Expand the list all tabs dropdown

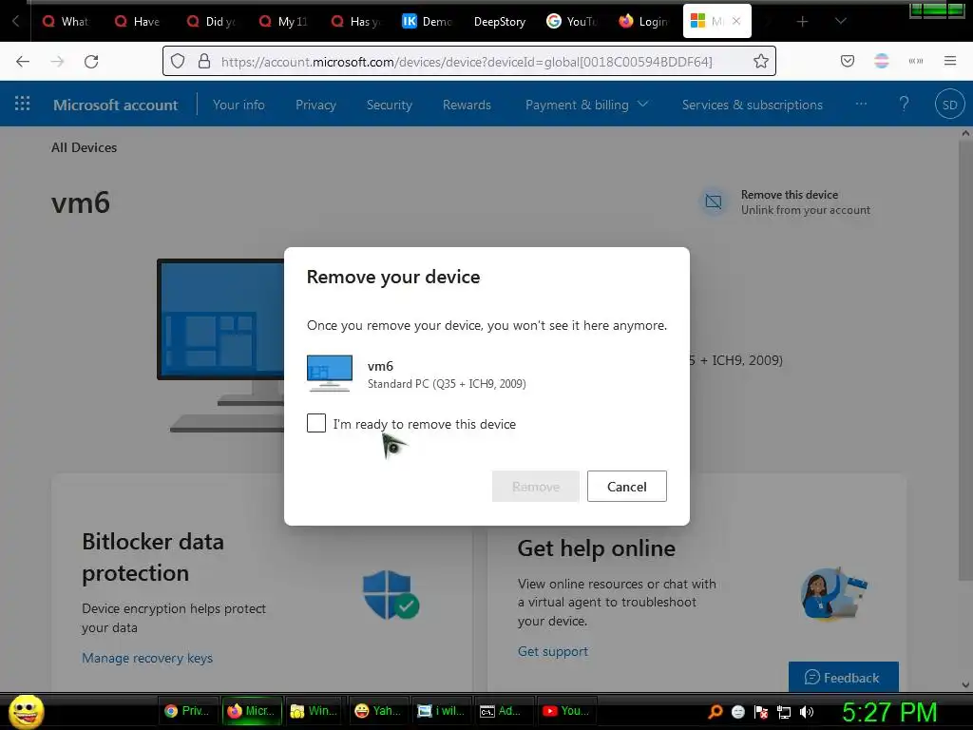click(840, 21)
